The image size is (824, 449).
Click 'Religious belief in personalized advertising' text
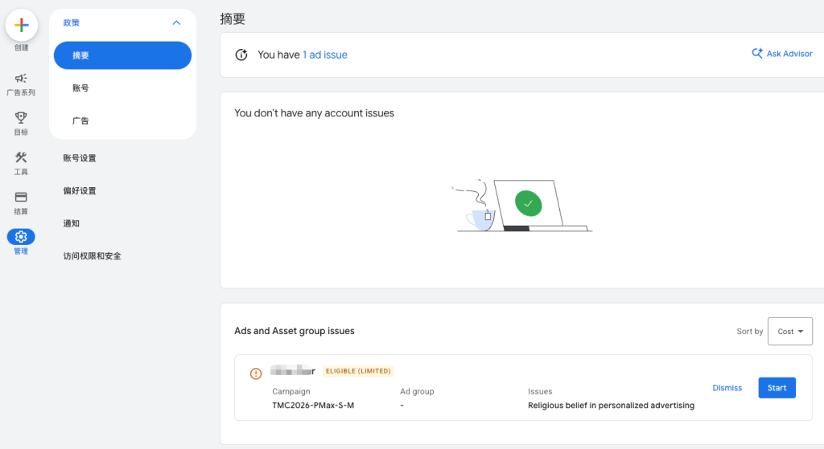click(x=612, y=406)
